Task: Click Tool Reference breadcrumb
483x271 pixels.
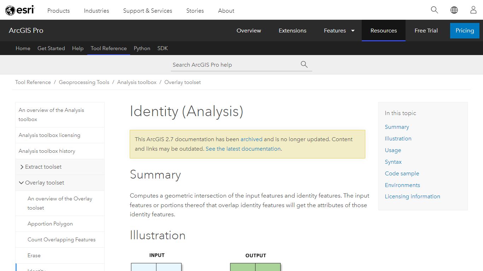Action: click(x=33, y=82)
